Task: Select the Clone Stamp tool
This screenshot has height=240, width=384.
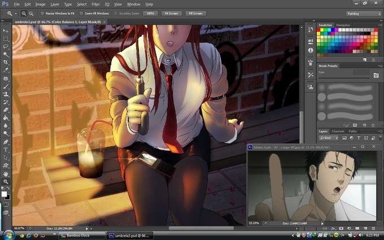Action: pyautogui.click(x=6, y=94)
